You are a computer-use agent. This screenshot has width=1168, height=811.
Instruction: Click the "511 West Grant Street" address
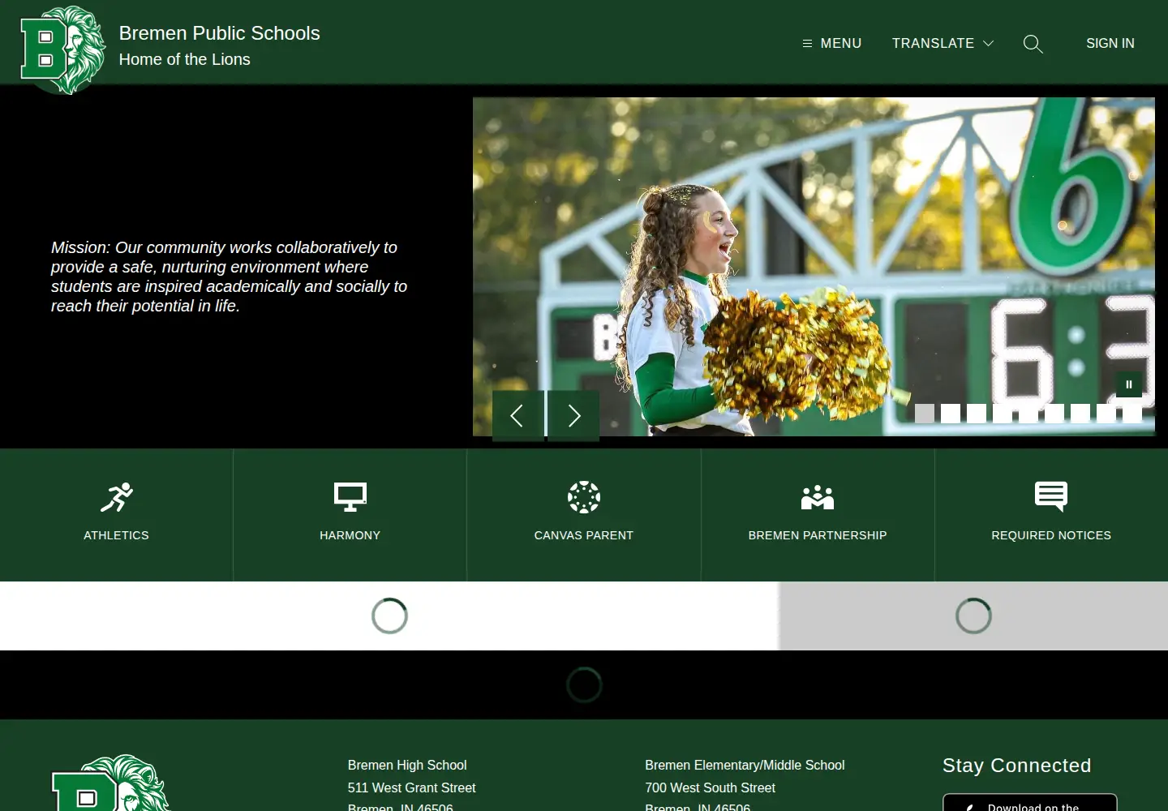(411, 787)
